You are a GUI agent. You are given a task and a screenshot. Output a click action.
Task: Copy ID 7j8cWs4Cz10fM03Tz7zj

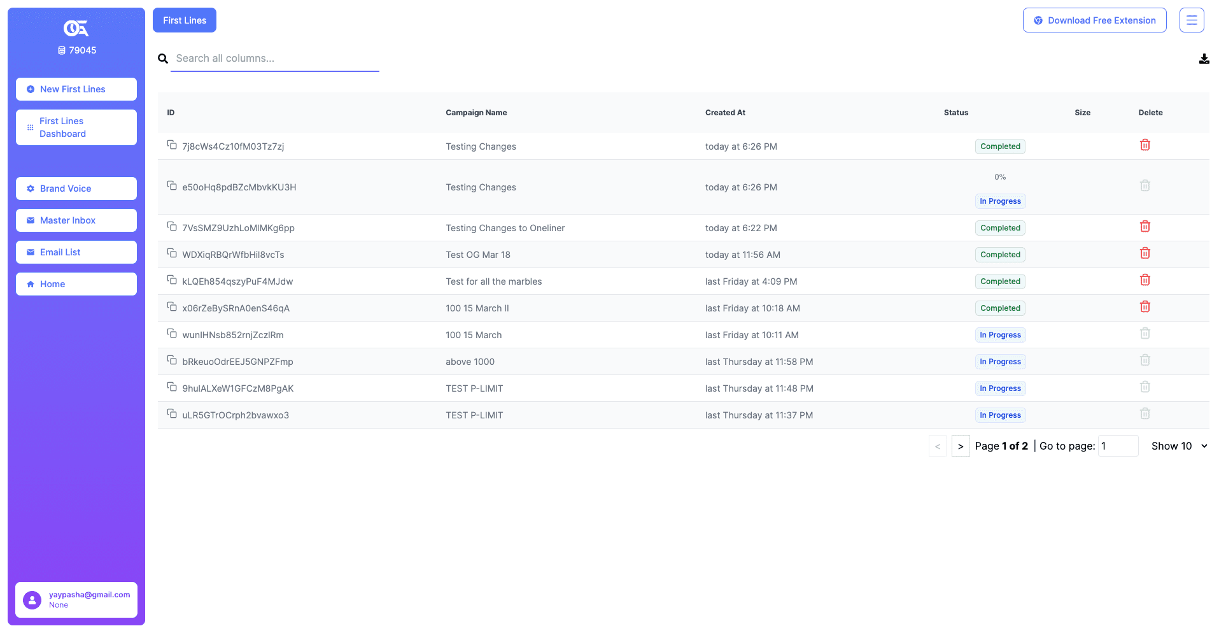172,145
